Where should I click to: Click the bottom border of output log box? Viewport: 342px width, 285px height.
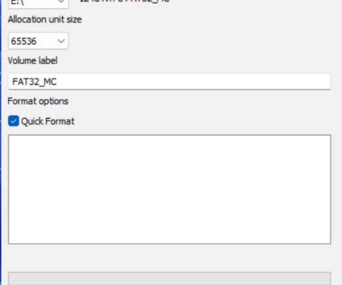pyautogui.click(x=169, y=243)
